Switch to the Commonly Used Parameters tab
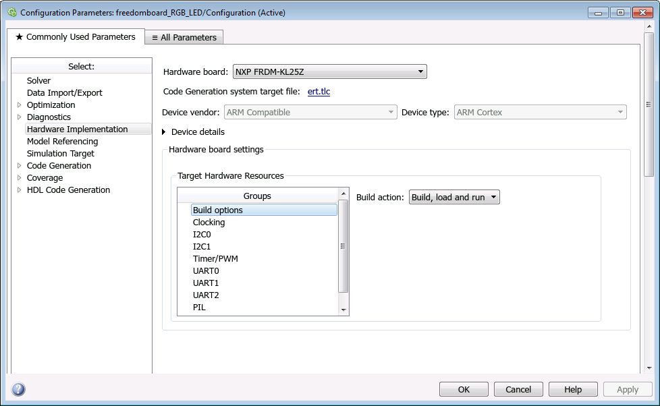 point(75,37)
